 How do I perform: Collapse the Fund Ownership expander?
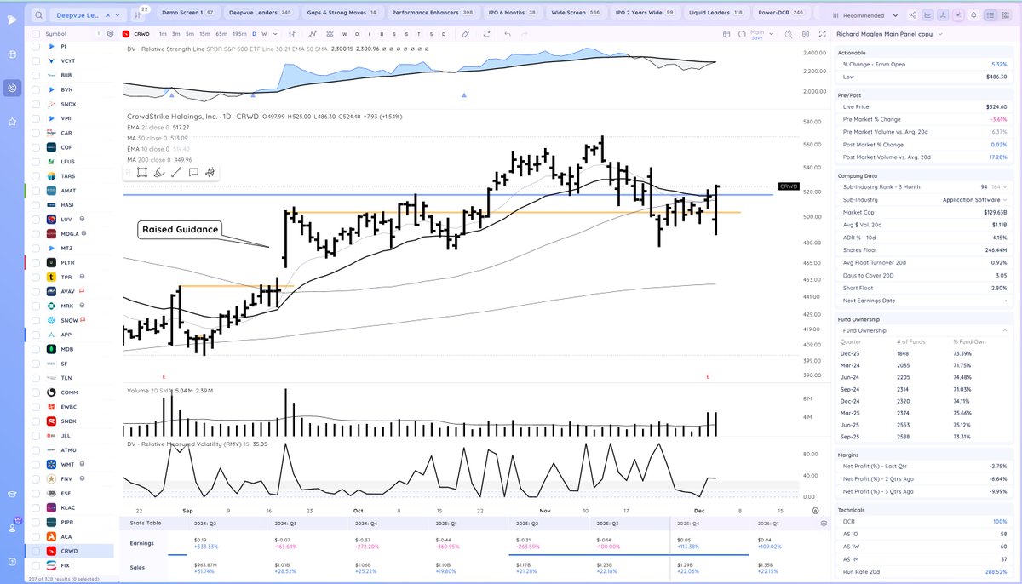[x=1006, y=330]
